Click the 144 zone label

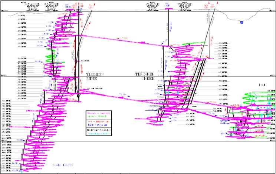click(x=263, y=85)
